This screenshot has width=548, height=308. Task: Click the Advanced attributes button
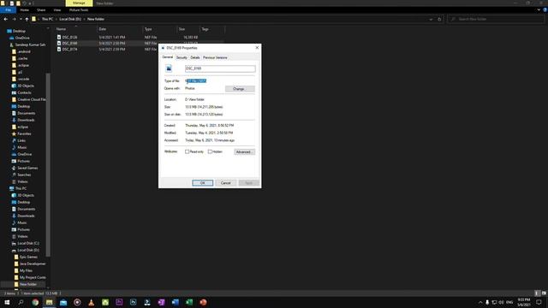244,152
